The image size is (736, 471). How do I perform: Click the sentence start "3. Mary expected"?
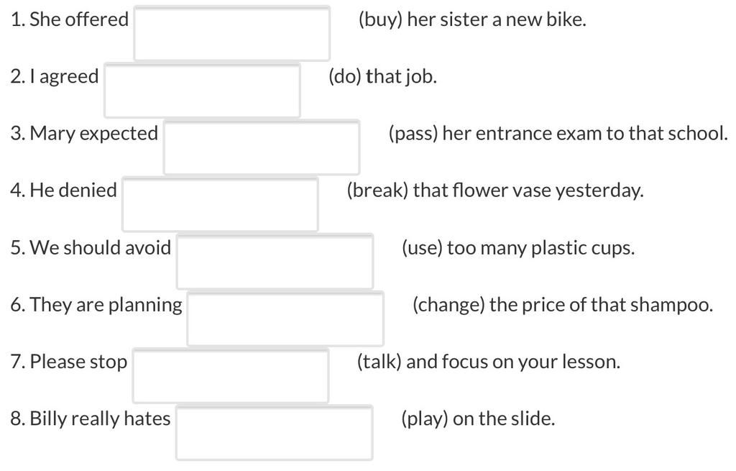(x=85, y=134)
